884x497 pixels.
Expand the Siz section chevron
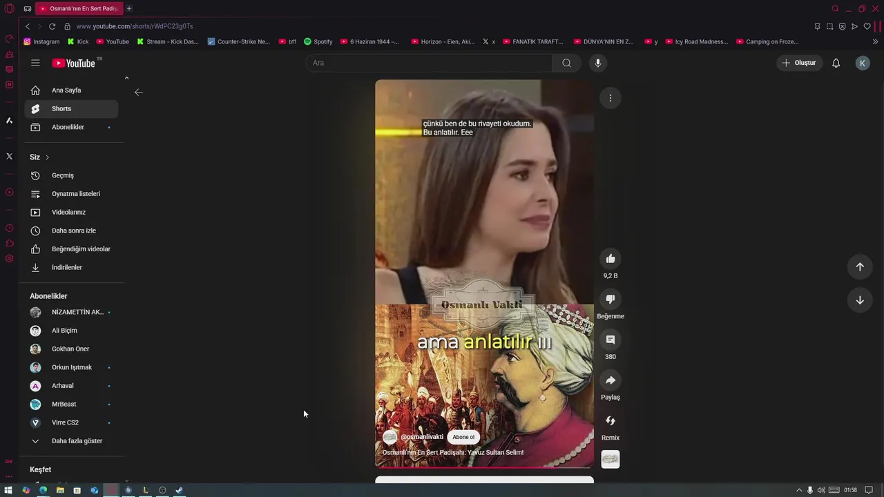(x=47, y=157)
